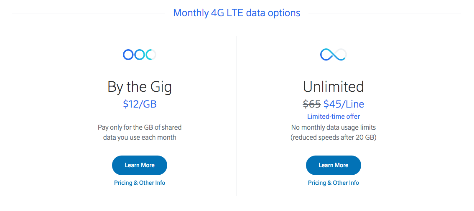Open Learn More for By the Gig
474x211 pixels.
point(140,165)
